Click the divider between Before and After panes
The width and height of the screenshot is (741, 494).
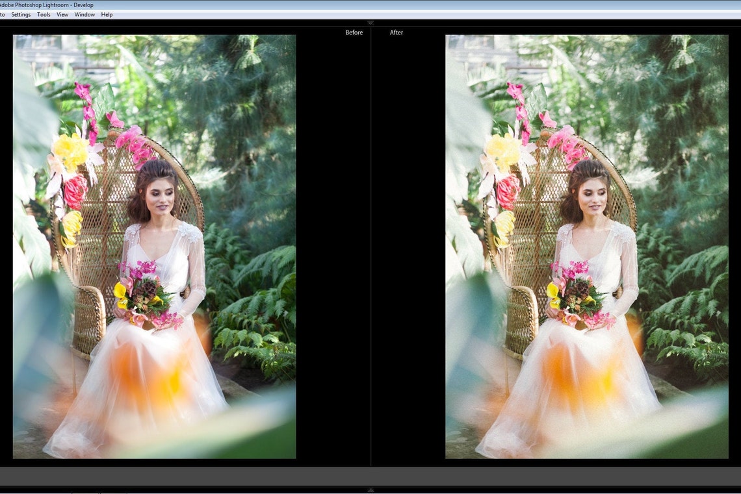pos(370,247)
